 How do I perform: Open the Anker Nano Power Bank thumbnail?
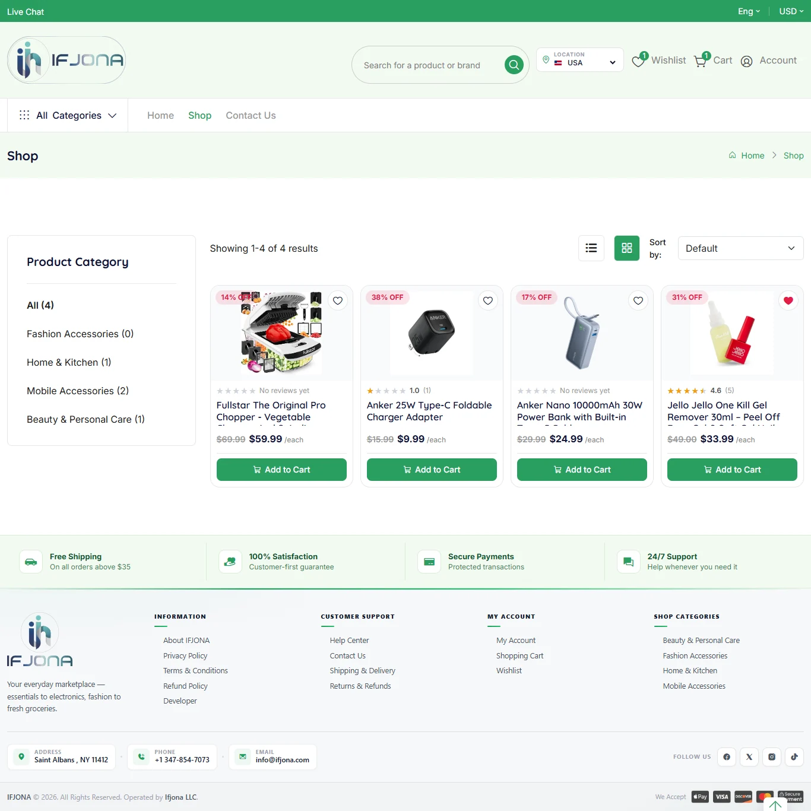click(582, 333)
